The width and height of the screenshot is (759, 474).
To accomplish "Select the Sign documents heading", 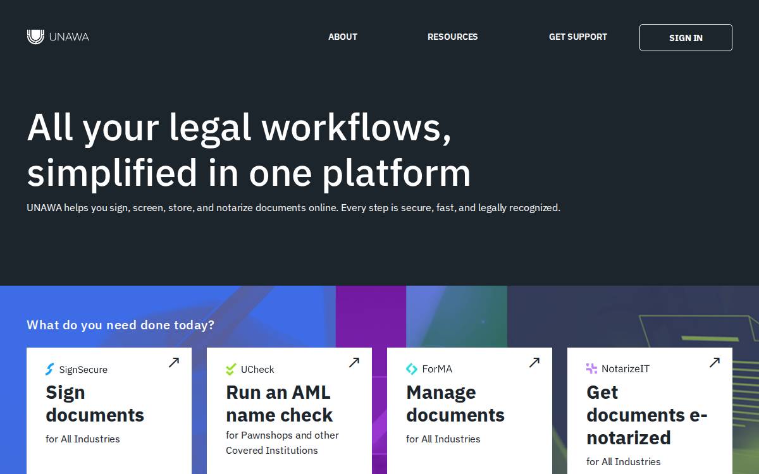I will [95, 404].
